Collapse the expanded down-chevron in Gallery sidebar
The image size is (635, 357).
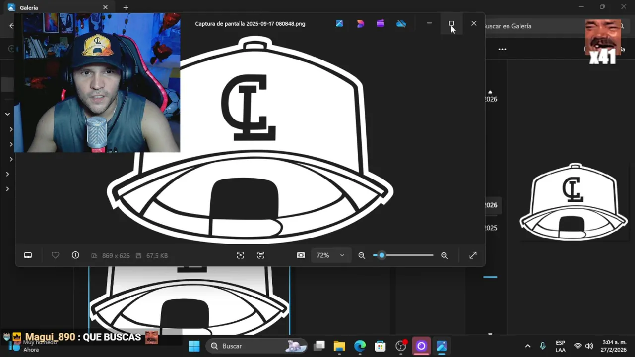click(x=7, y=114)
